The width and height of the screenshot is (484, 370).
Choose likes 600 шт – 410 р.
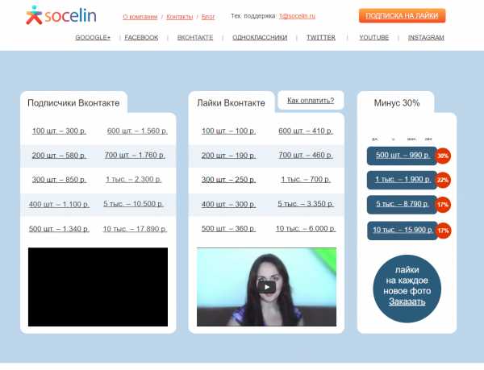tap(305, 131)
